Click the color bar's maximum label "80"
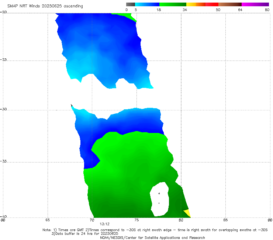273x240 pixels. (267, 10)
